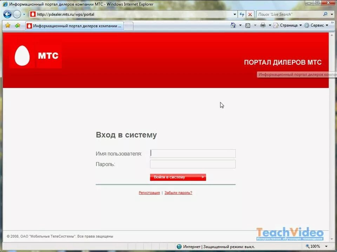The image size is (337, 252).
Task: Expand the feeds dropdown arrow
Action: (255, 25)
